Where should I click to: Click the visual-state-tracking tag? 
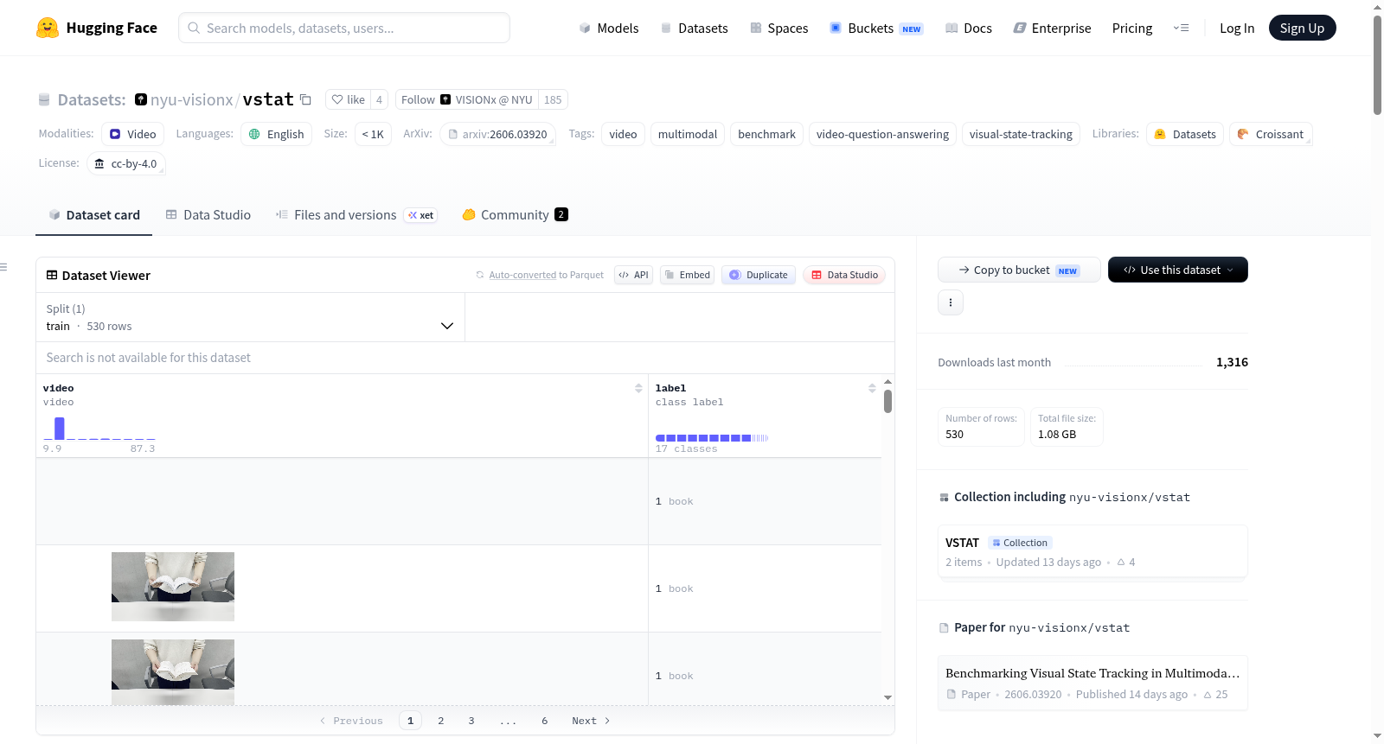click(x=1021, y=134)
